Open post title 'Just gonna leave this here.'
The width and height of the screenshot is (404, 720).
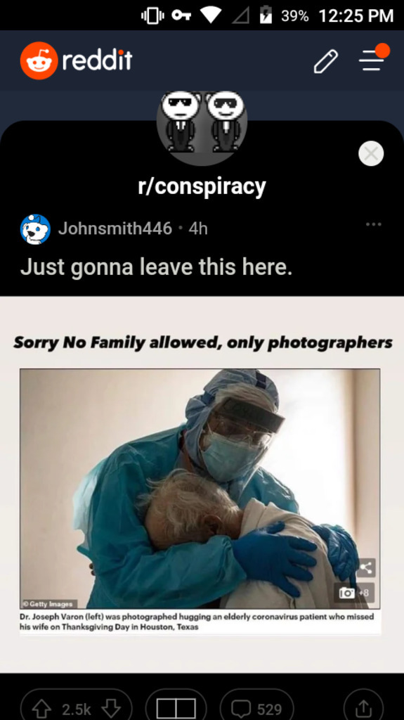(x=156, y=267)
